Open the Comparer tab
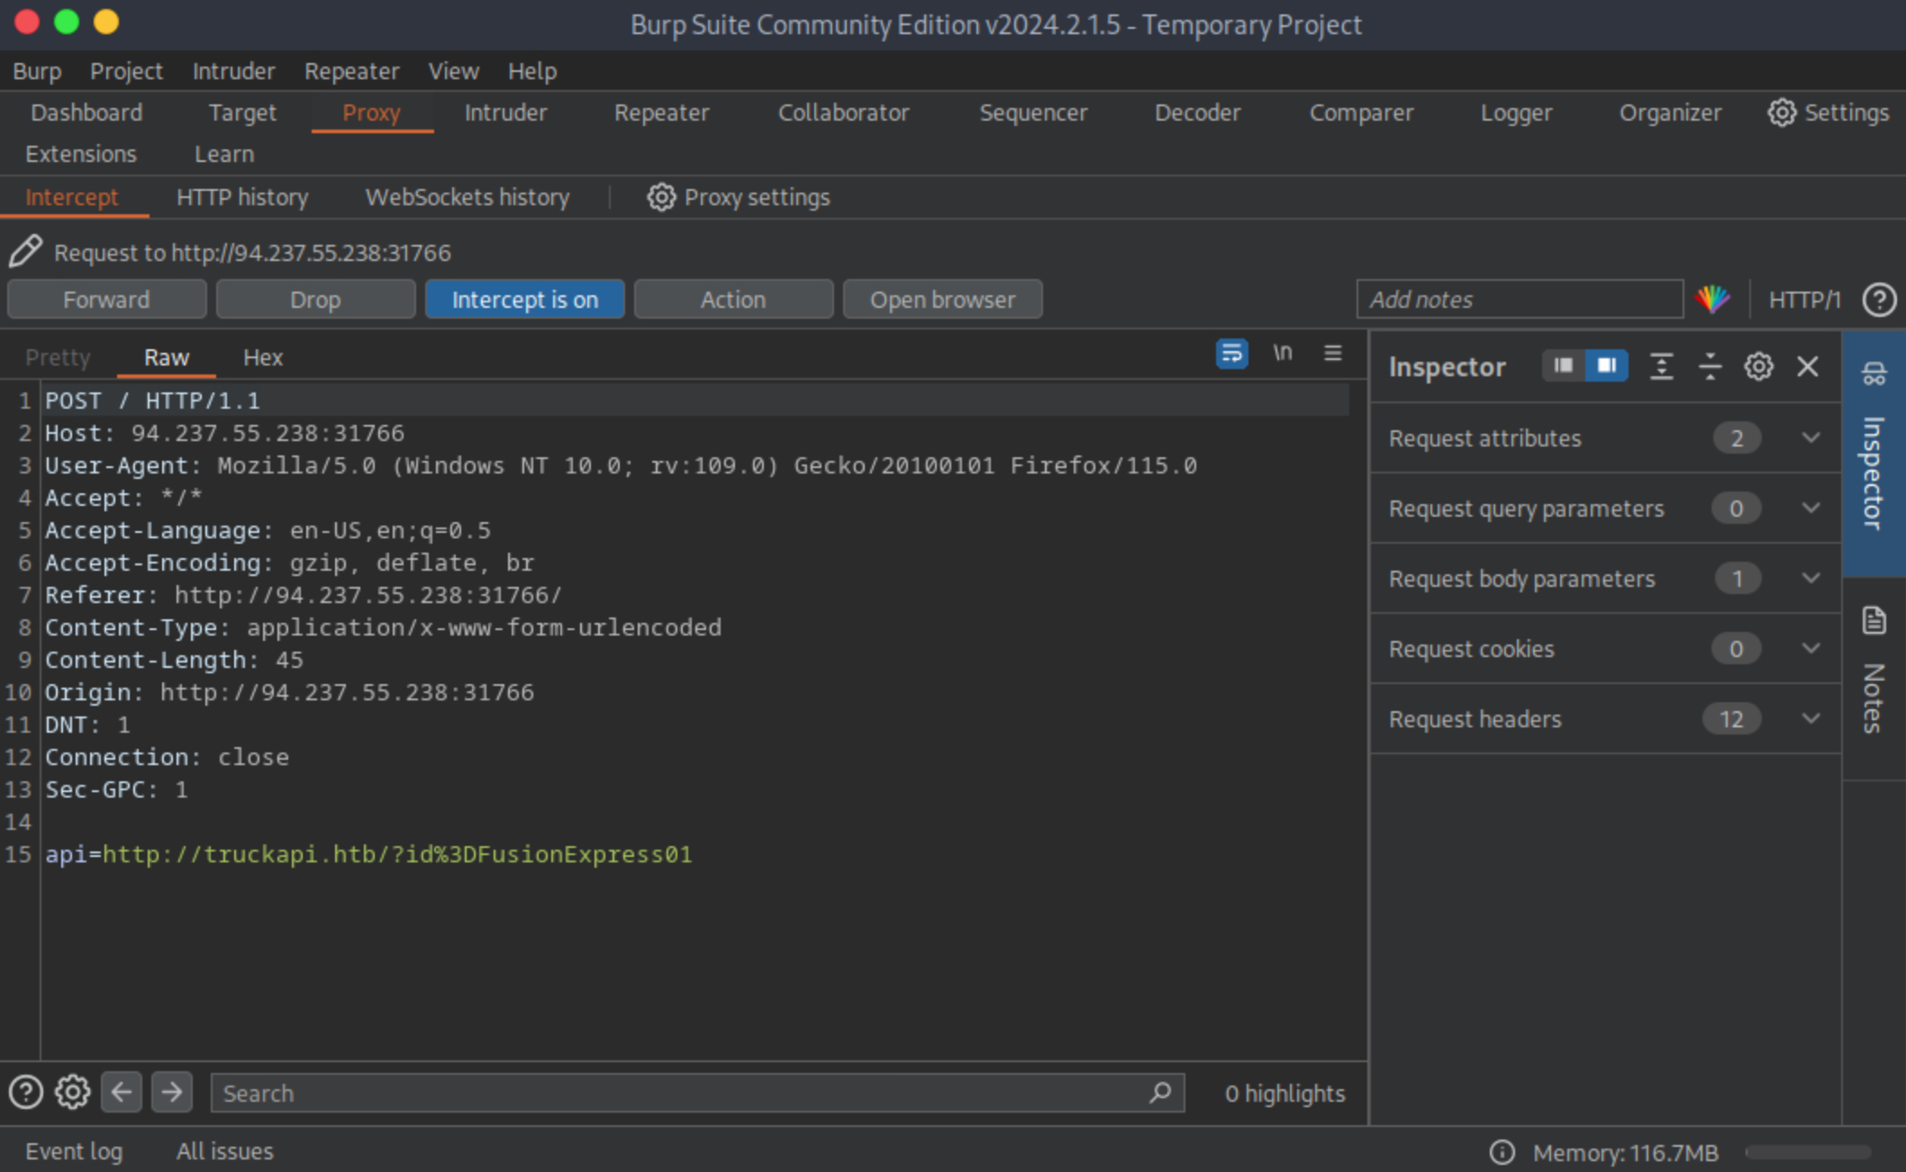 coord(1361,113)
